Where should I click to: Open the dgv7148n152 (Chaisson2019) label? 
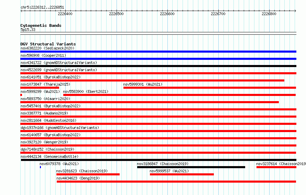pos(47,149)
